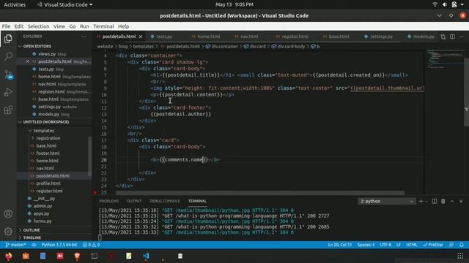Toggle breakpoint at line 25 gutter
Image resolution: width=469 pixels, height=263 pixels.
click(95, 192)
